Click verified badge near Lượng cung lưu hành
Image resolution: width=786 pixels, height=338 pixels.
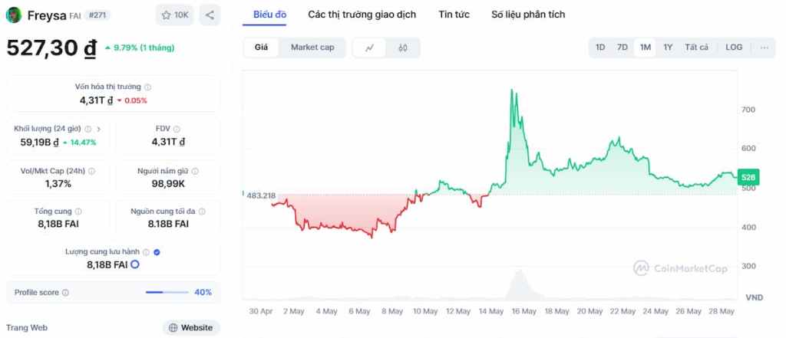[x=157, y=252]
